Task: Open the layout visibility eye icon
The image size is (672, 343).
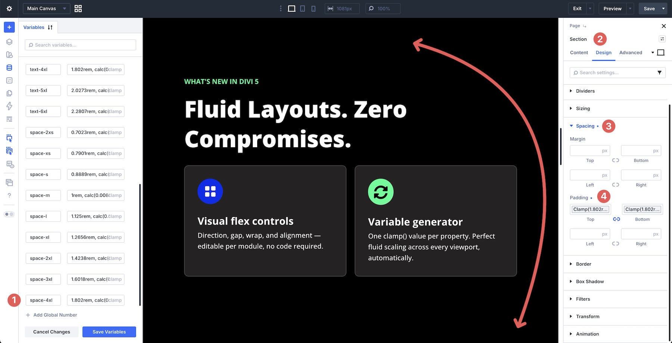Action: (x=10, y=164)
